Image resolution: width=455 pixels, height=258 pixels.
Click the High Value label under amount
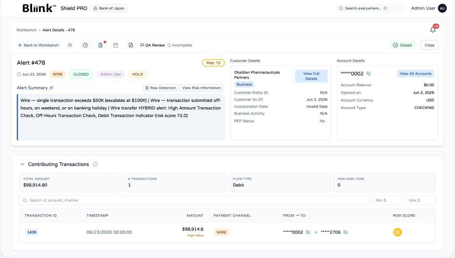[195, 236]
